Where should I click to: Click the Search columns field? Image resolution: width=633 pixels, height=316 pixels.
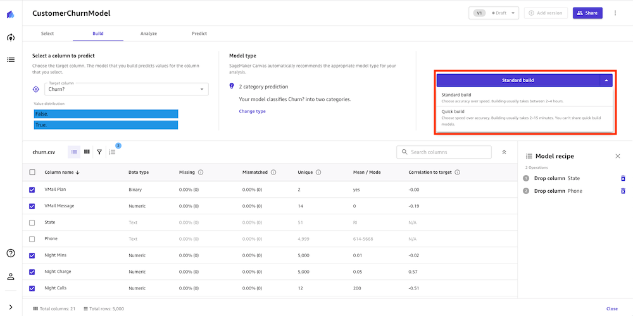pos(444,152)
